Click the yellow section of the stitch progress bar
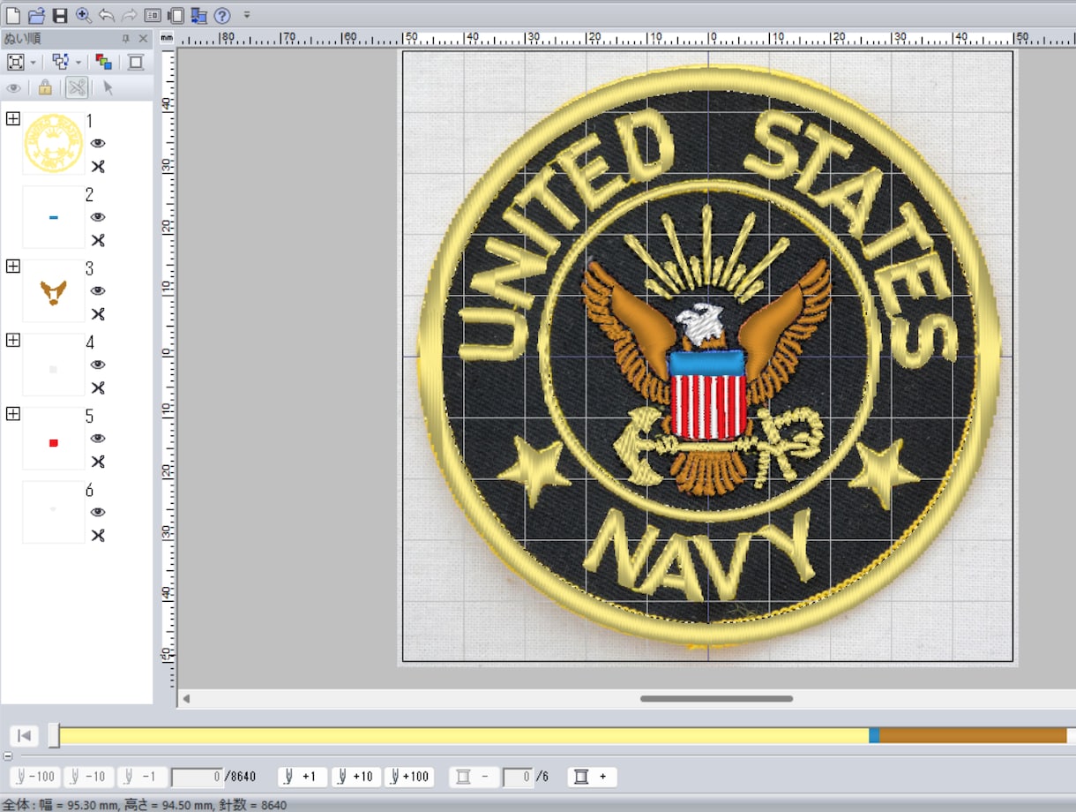The width and height of the screenshot is (1076, 812). [464, 735]
